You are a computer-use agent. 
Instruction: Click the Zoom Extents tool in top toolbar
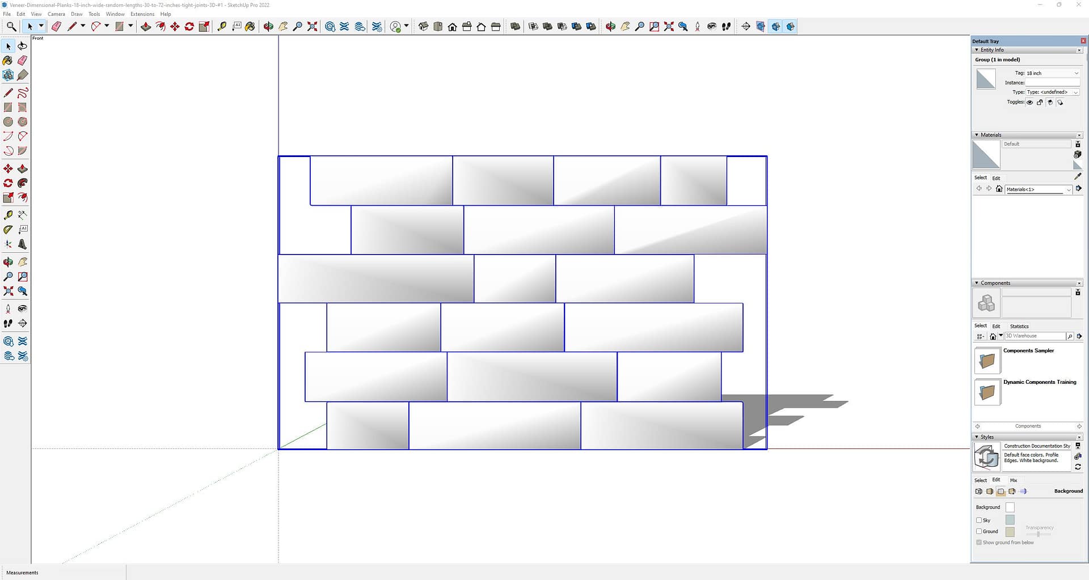(x=312, y=27)
